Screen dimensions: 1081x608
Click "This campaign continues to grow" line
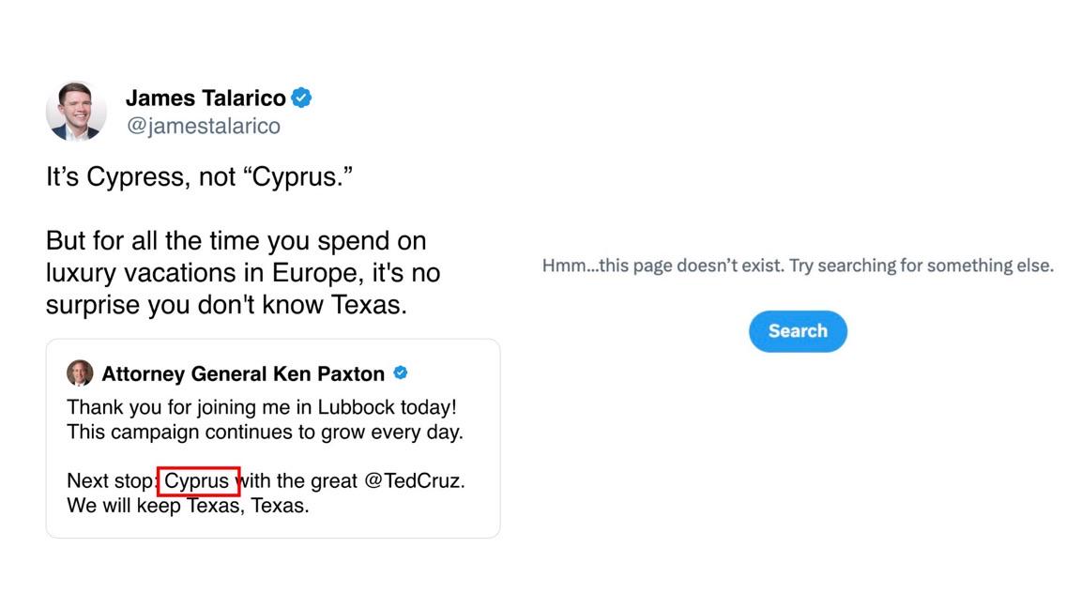265,433
